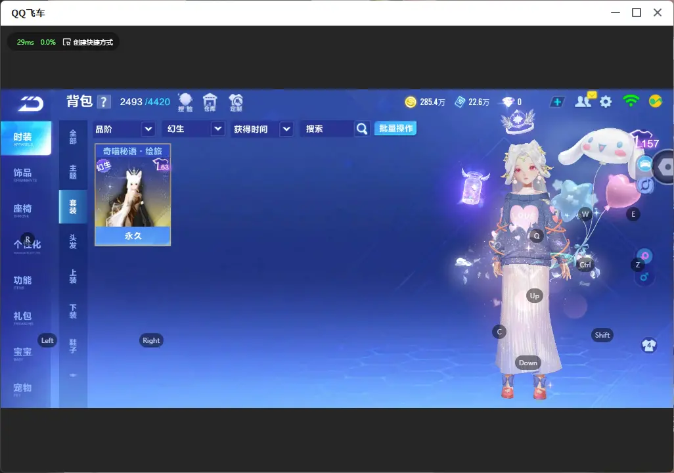Select the 头发 hair sub-category
Screen dimensions: 674x473
point(73,242)
